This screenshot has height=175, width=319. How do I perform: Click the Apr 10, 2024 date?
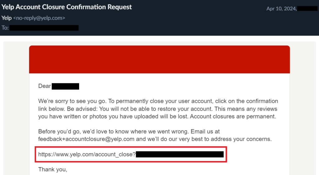point(281,9)
